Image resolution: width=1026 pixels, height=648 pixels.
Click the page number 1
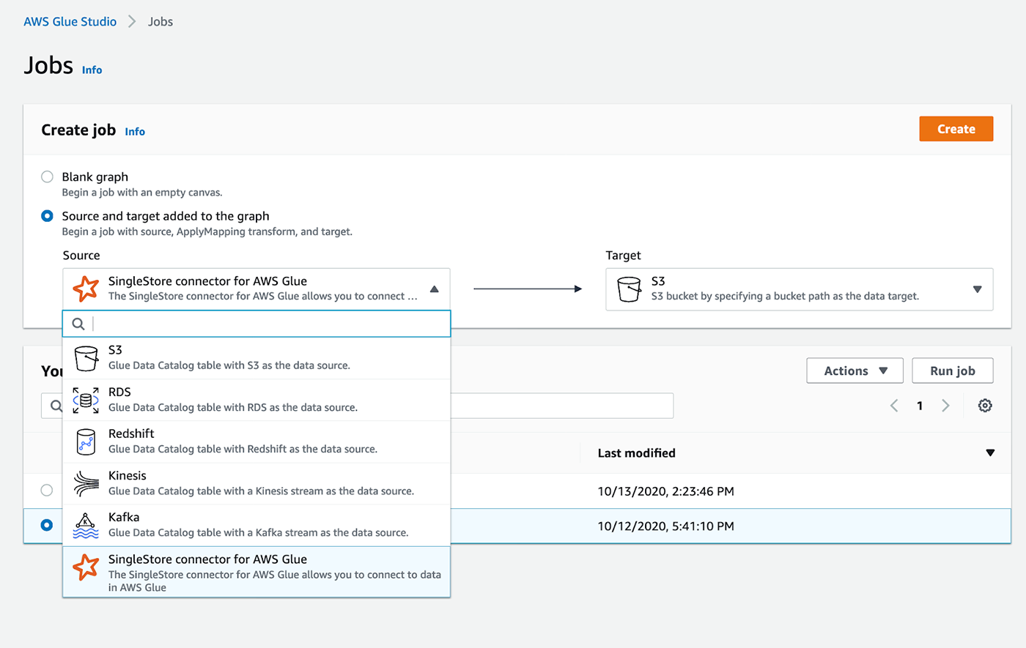pos(920,406)
